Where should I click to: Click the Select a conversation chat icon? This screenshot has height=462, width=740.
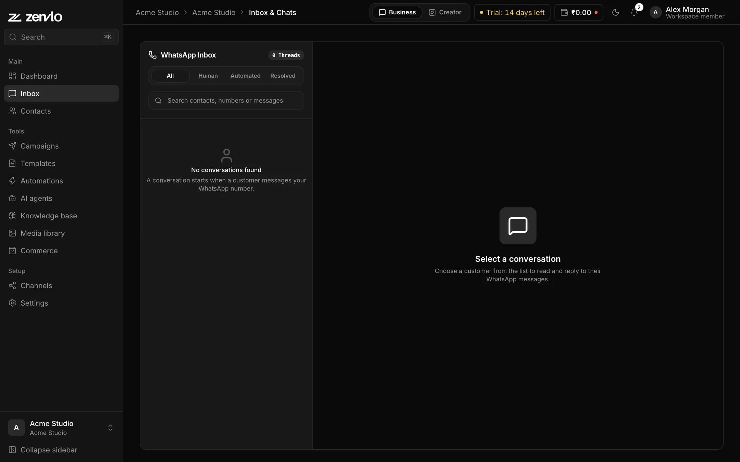point(518,226)
